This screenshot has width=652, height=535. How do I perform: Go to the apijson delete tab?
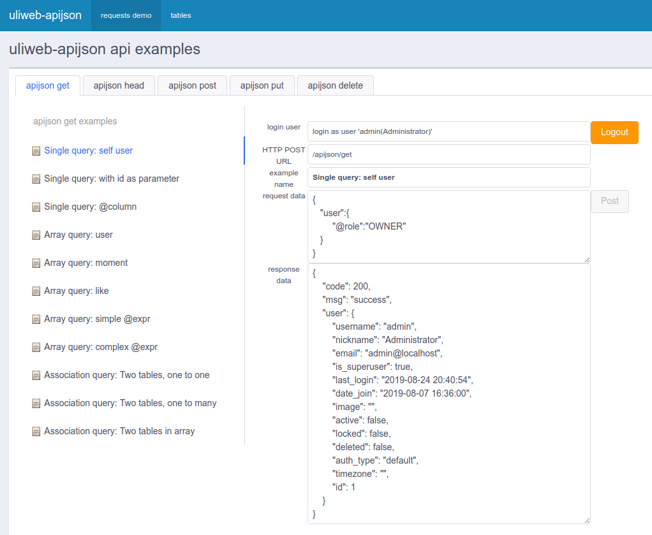[x=335, y=85]
